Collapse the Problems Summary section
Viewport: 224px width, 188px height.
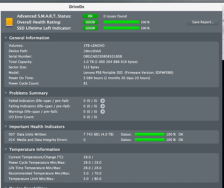[6, 93]
